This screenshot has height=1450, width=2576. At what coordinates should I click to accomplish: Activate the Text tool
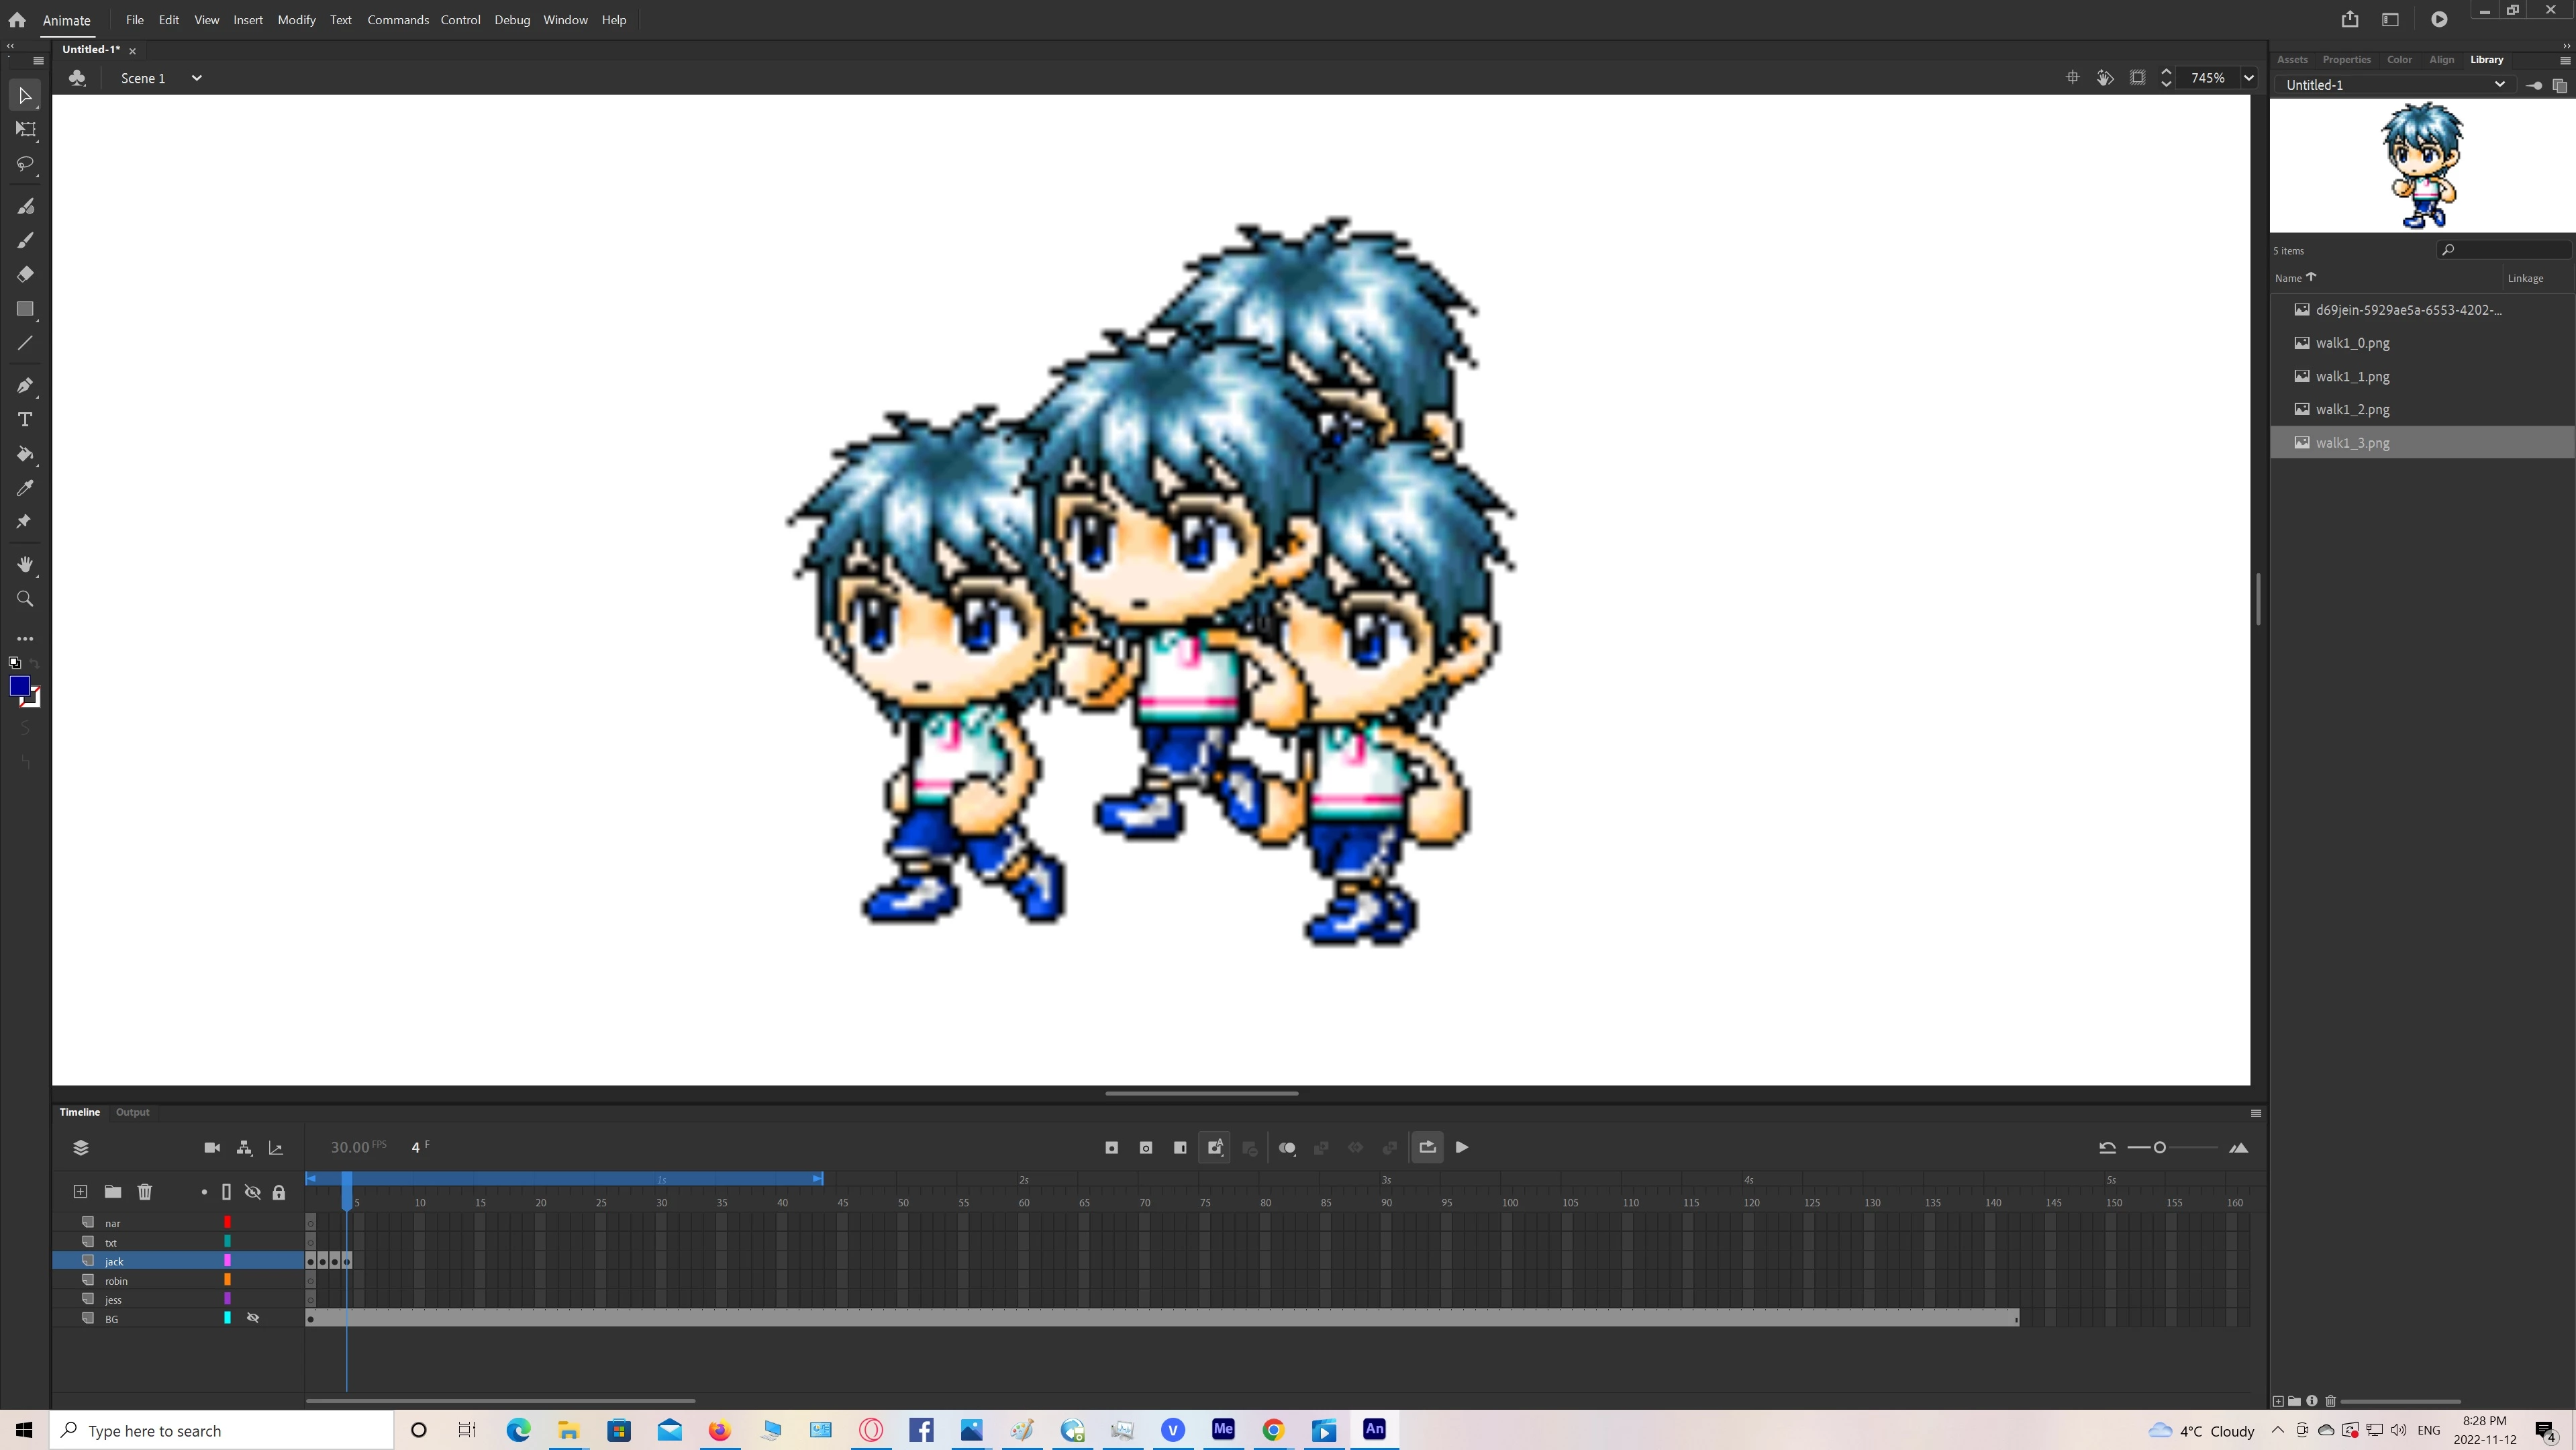click(x=25, y=420)
